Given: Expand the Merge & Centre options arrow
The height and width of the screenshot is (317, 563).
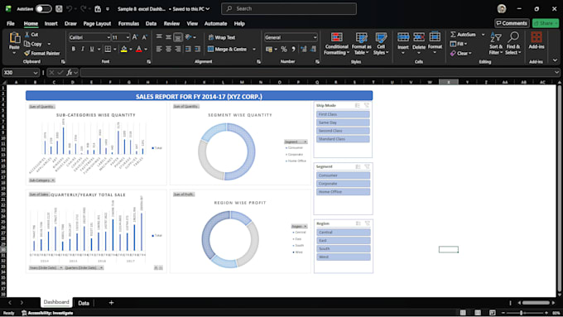Looking at the screenshot, I should pos(254,49).
